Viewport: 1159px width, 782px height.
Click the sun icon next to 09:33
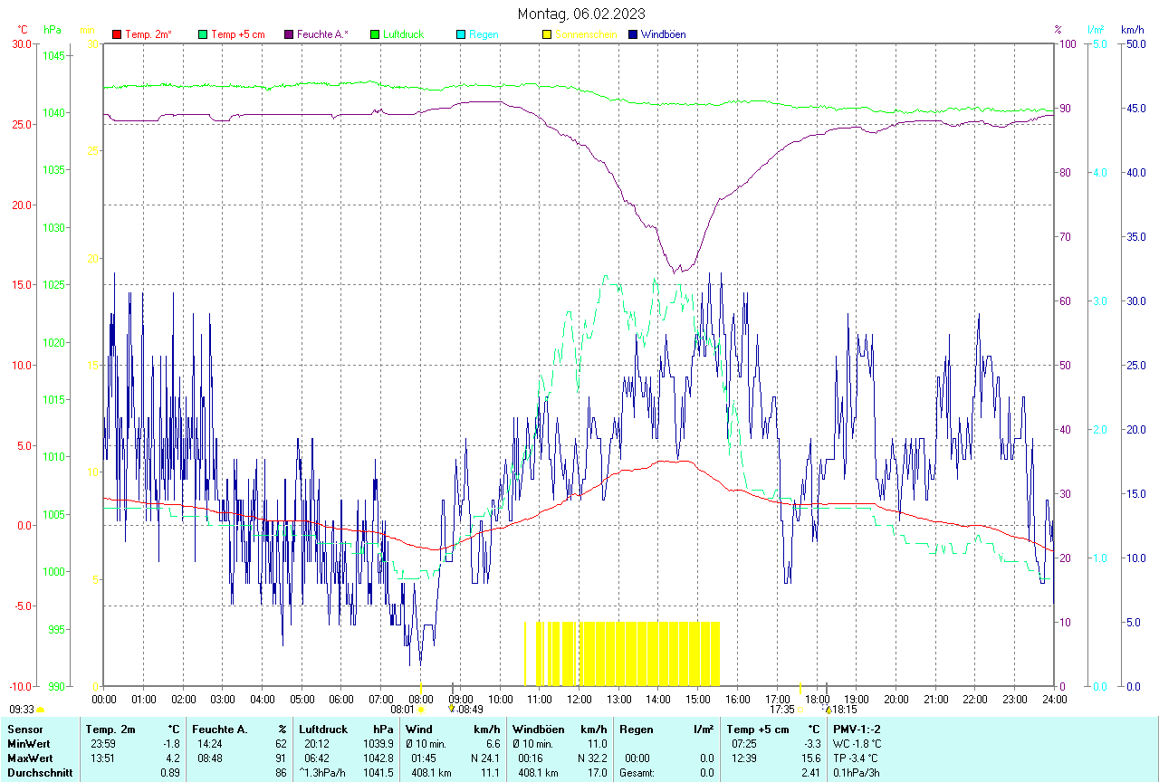click(x=41, y=710)
